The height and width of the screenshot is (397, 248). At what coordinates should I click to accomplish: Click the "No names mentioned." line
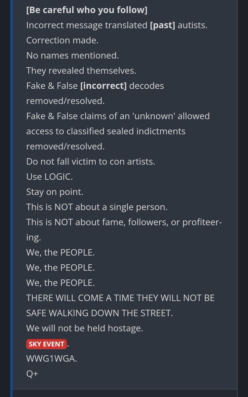pos(72,56)
